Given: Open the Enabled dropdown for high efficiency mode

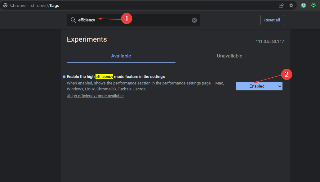Looking at the screenshot, I should coord(259,86).
